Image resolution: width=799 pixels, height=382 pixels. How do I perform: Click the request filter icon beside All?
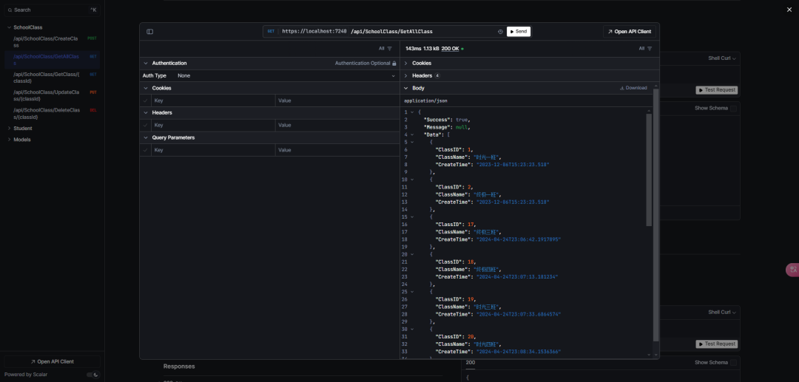click(x=390, y=49)
